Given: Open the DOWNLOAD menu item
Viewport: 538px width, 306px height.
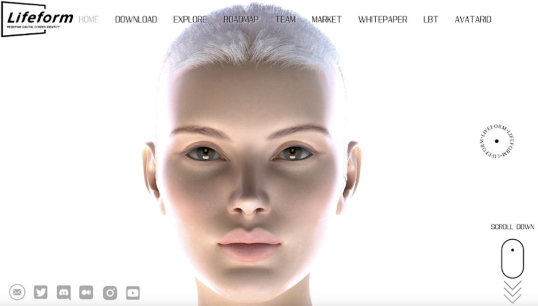Looking at the screenshot, I should [x=136, y=19].
